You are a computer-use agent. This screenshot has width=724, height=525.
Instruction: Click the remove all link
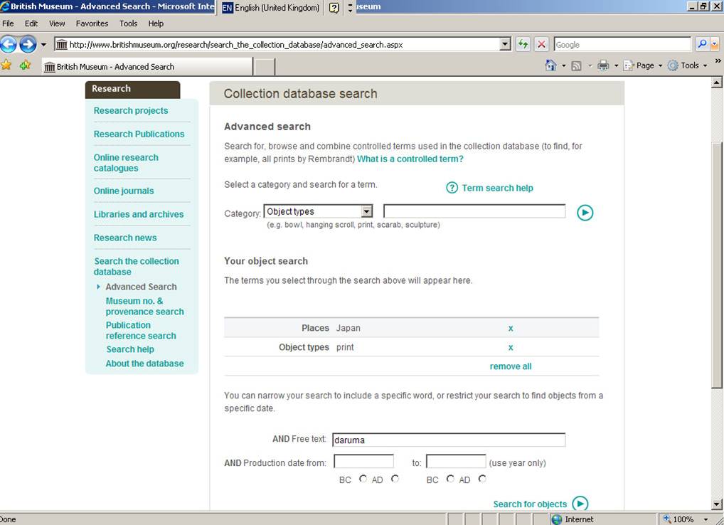point(510,366)
